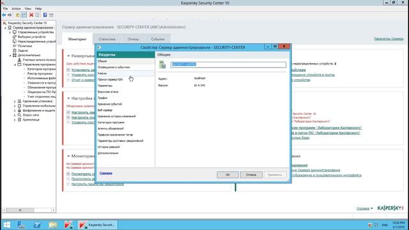Open Настроить параметры уведомлений link

point(98,184)
